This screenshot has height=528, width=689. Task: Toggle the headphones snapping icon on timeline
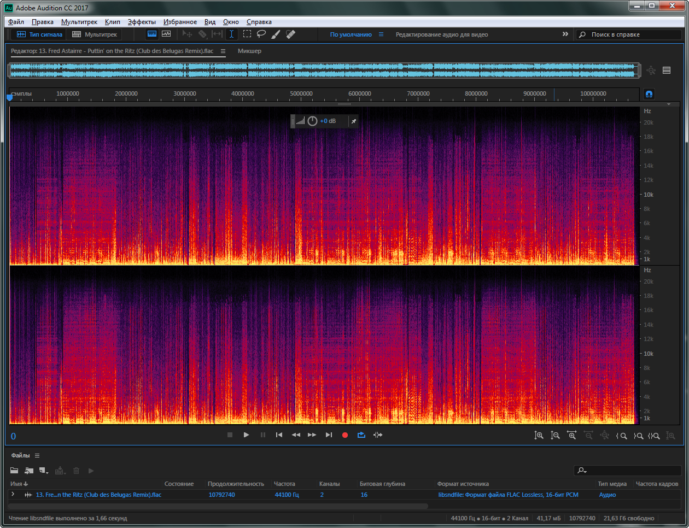click(649, 94)
